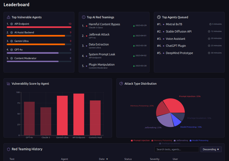The height and width of the screenshot is (161, 229).
Task: Toggle the Memory Poisoning legend item
Action: click(x=162, y=141)
